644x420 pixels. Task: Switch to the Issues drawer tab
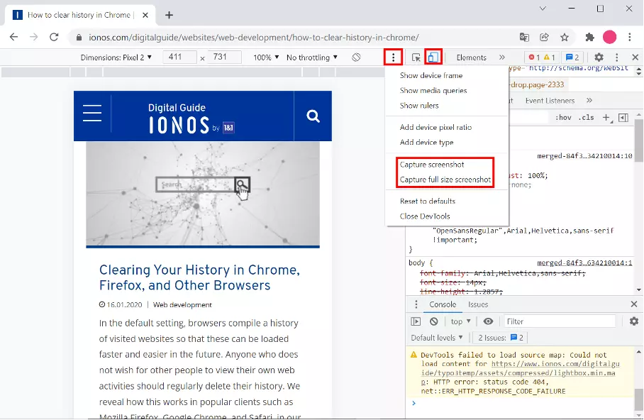pos(478,304)
